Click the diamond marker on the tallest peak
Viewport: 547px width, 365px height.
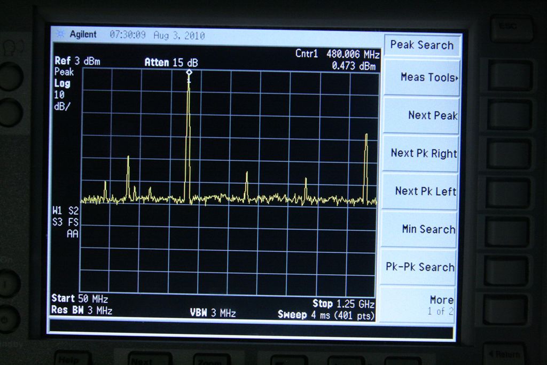tap(189, 72)
